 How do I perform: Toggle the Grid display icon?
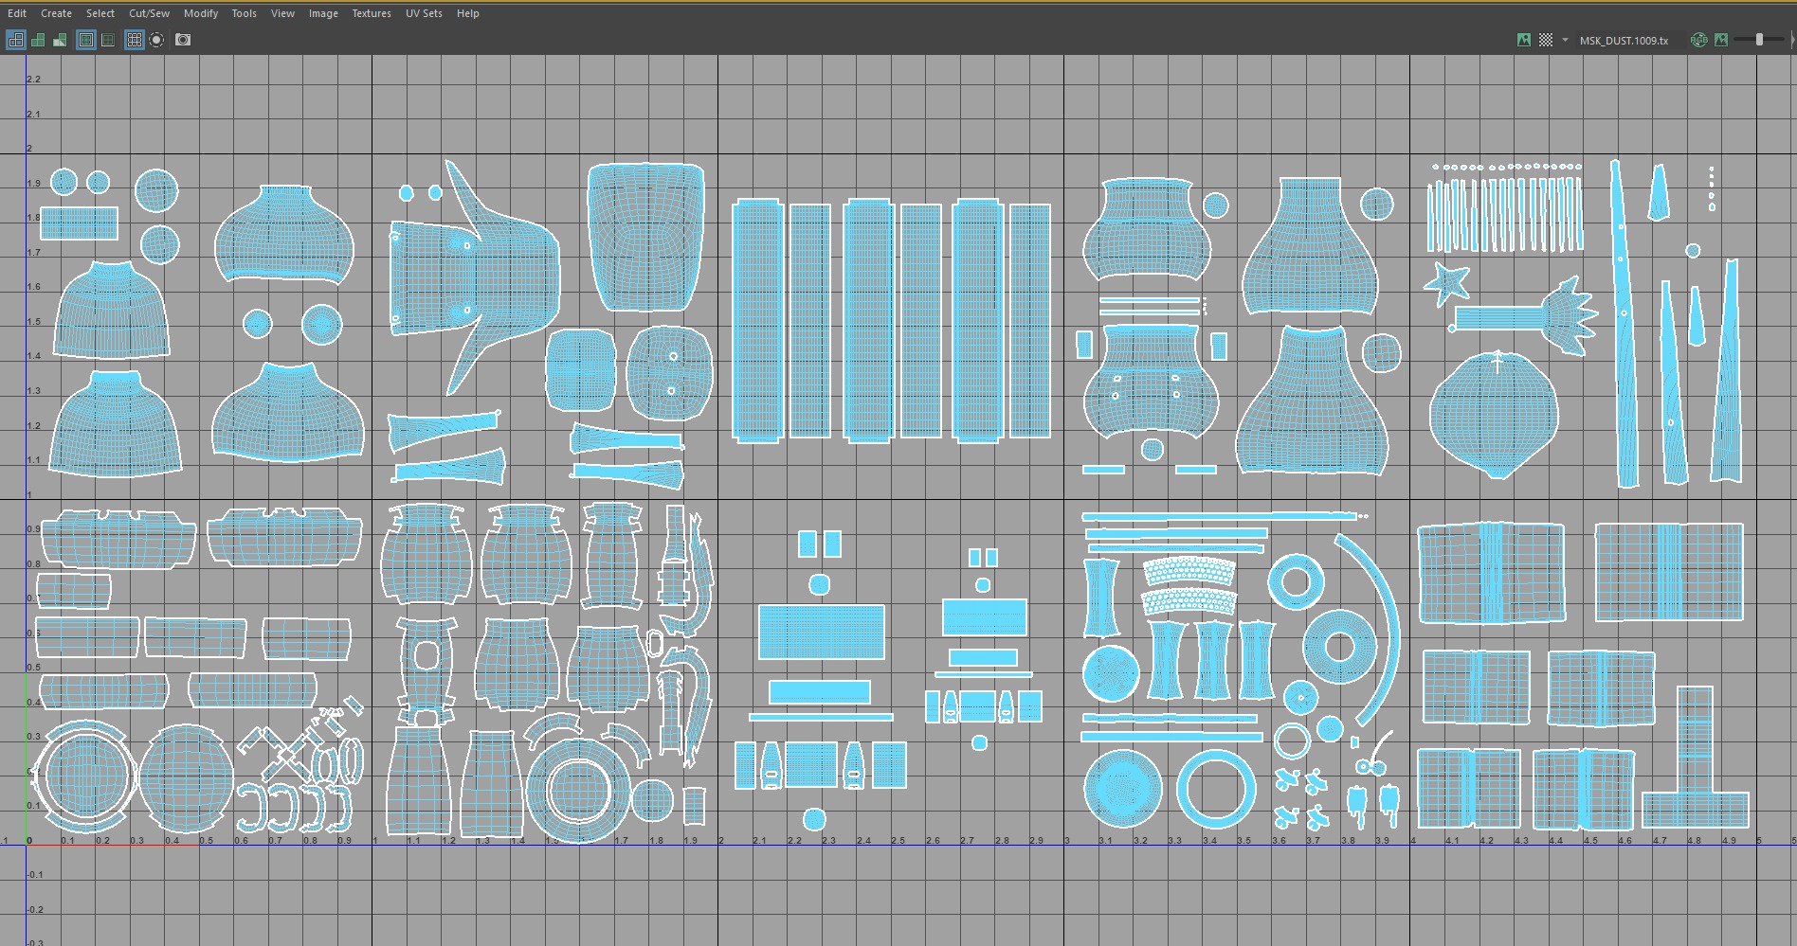135,40
